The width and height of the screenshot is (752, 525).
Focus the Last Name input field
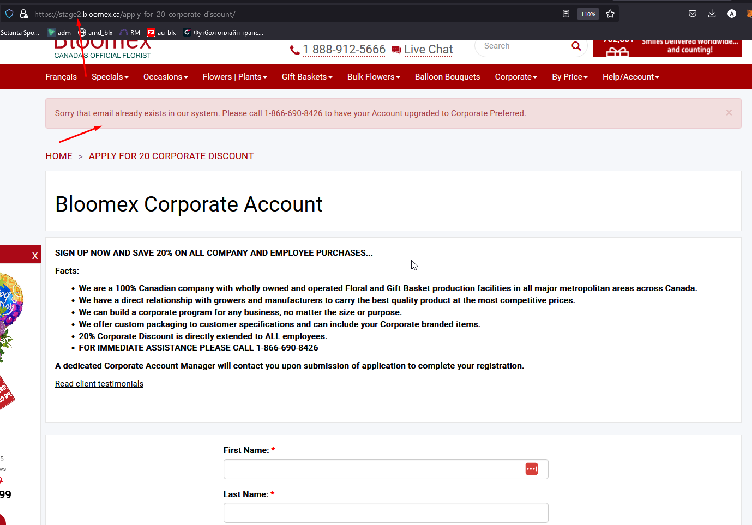(386, 512)
